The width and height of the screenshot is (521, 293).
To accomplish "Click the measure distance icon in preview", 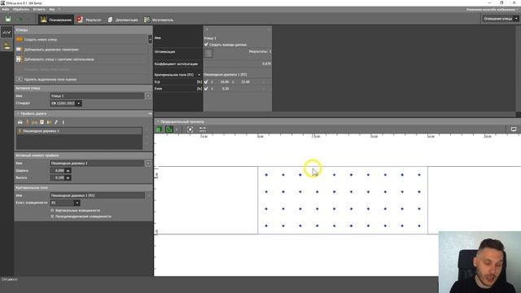I will [203, 129].
